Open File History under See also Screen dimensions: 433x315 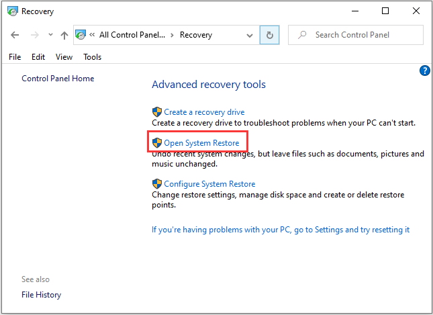tap(42, 295)
